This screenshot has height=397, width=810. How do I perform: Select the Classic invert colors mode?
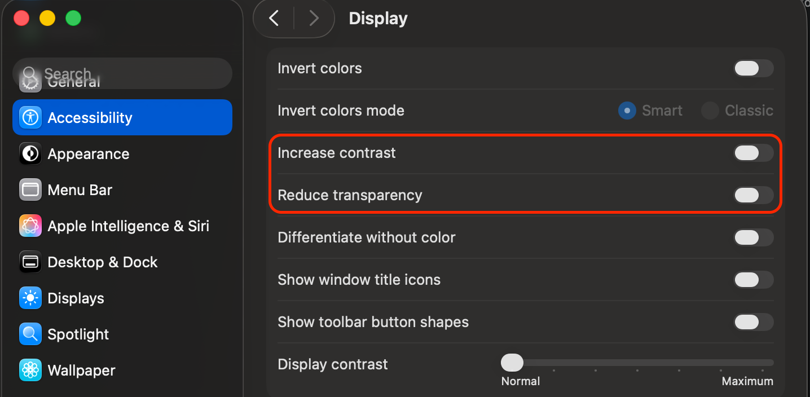[x=710, y=111]
